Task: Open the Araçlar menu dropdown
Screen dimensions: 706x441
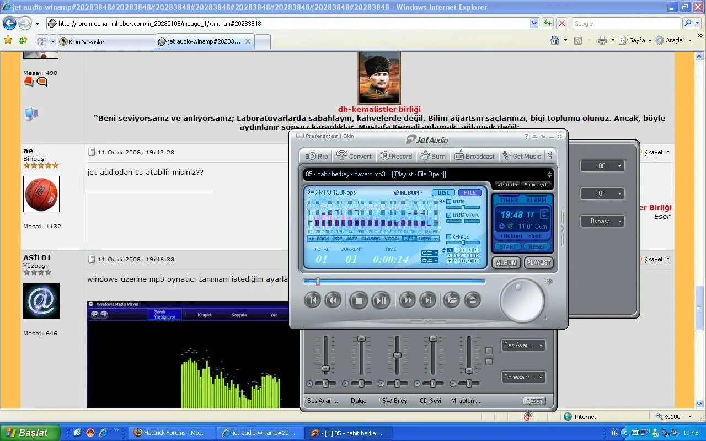Action: (x=673, y=40)
